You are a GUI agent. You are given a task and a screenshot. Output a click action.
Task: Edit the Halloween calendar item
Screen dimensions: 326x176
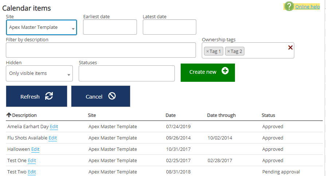point(35,149)
